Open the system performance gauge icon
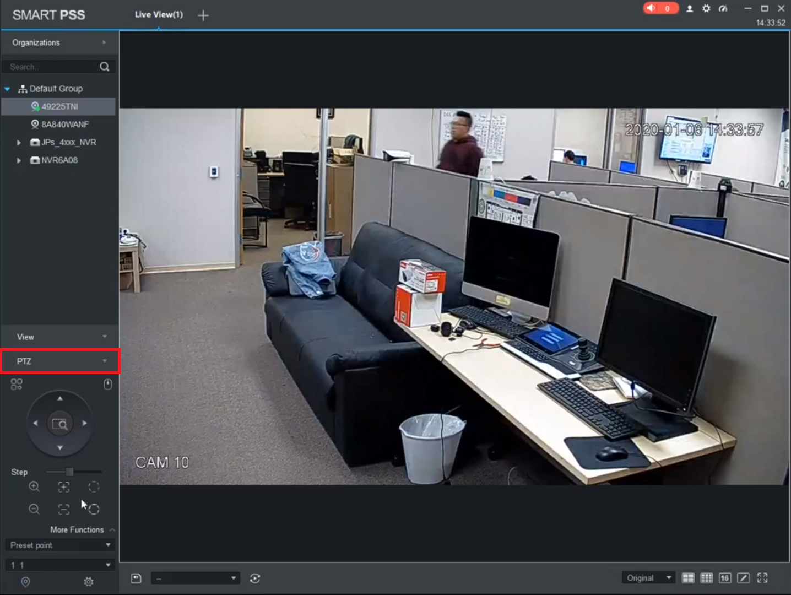 tap(723, 8)
